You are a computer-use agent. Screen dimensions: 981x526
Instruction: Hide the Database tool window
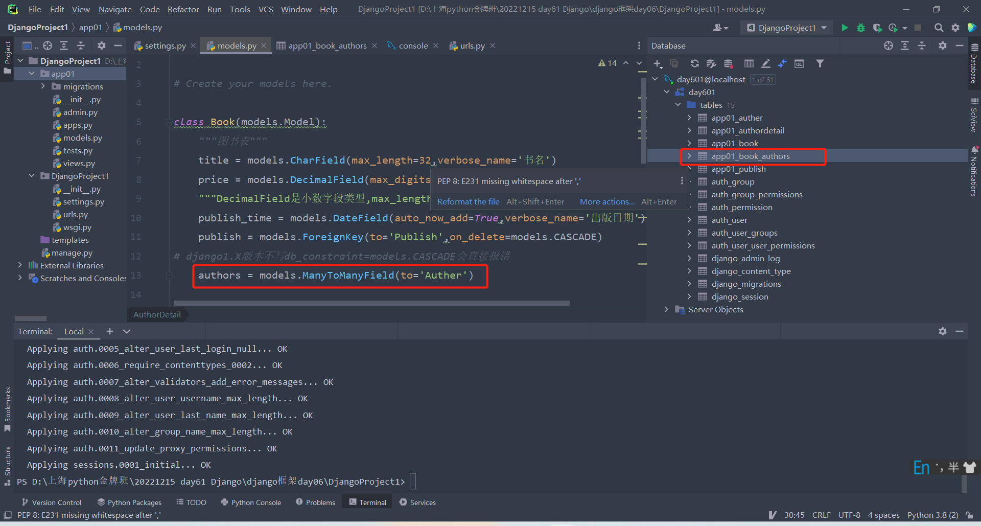pos(960,45)
